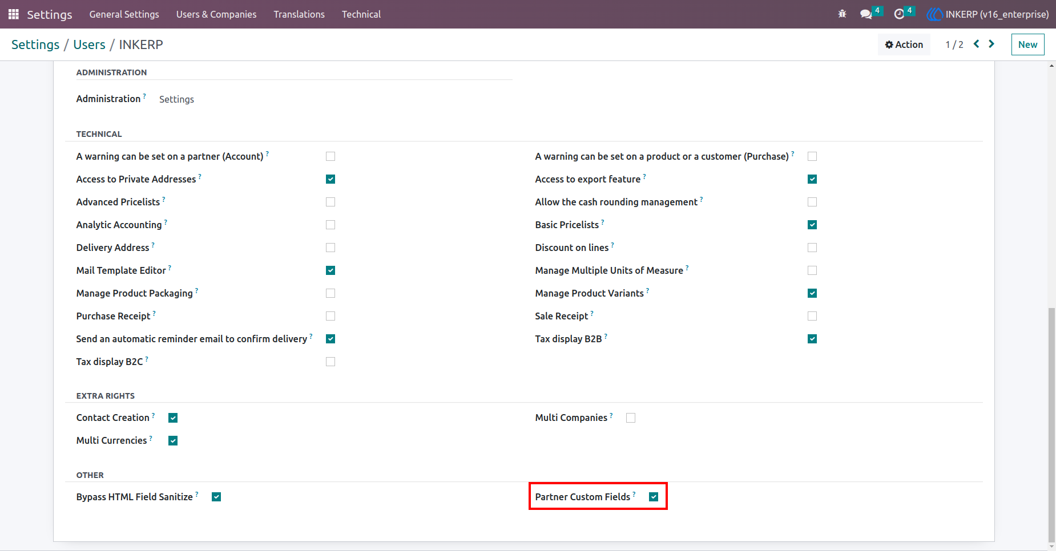The width and height of the screenshot is (1056, 551).
Task: Open Translations menu
Action: (299, 14)
